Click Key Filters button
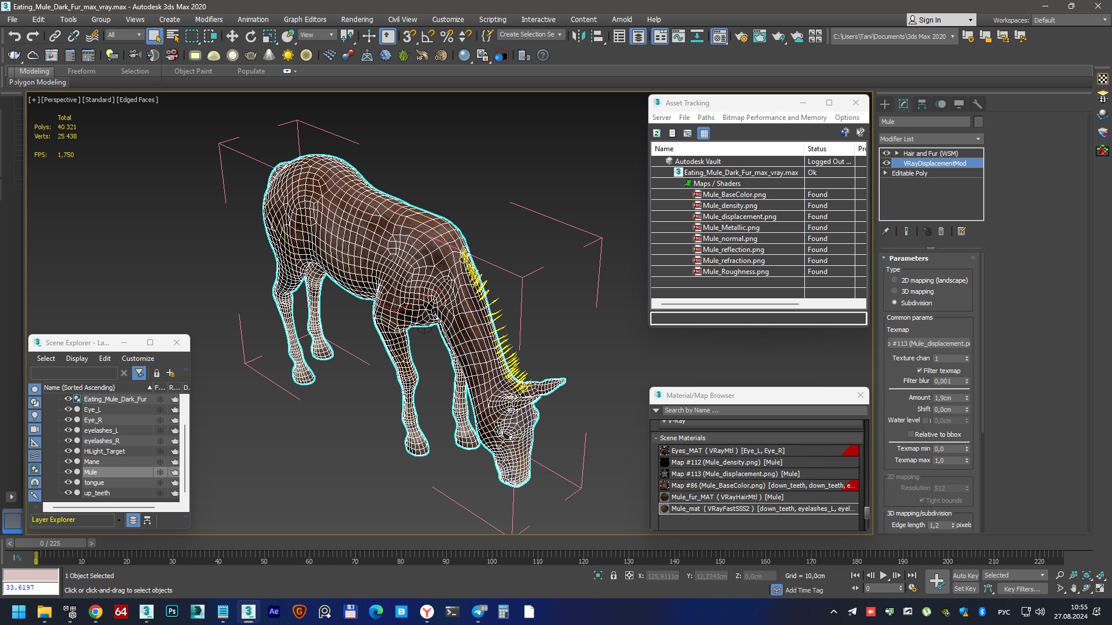1112x625 pixels. point(1022,589)
